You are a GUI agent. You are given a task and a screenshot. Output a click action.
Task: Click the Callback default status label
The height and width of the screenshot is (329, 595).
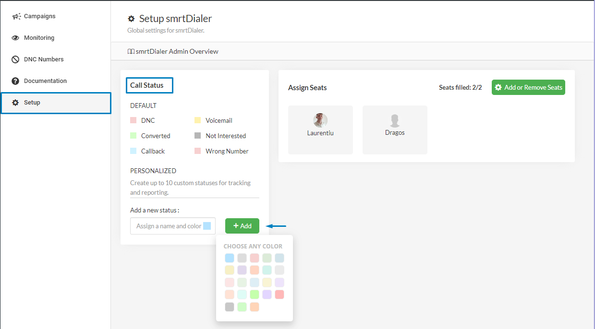[153, 151]
